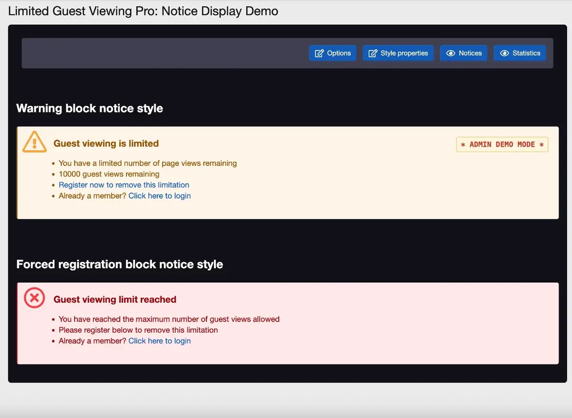
Task: Click the '10000 guest views remaining' text
Action: pyautogui.click(x=109, y=174)
